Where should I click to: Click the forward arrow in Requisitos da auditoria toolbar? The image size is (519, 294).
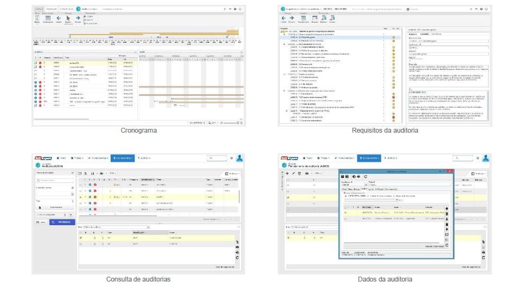[x=292, y=18]
